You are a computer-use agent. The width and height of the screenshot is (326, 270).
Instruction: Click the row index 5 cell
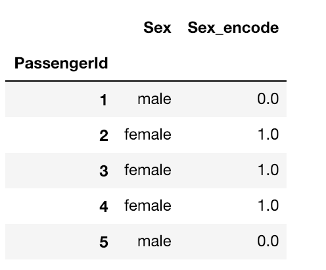pos(104,242)
